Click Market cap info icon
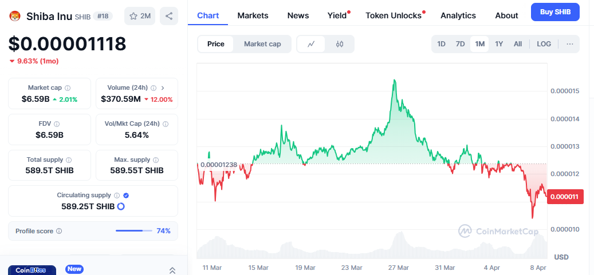The height and width of the screenshot is (275, 594). 68,88
